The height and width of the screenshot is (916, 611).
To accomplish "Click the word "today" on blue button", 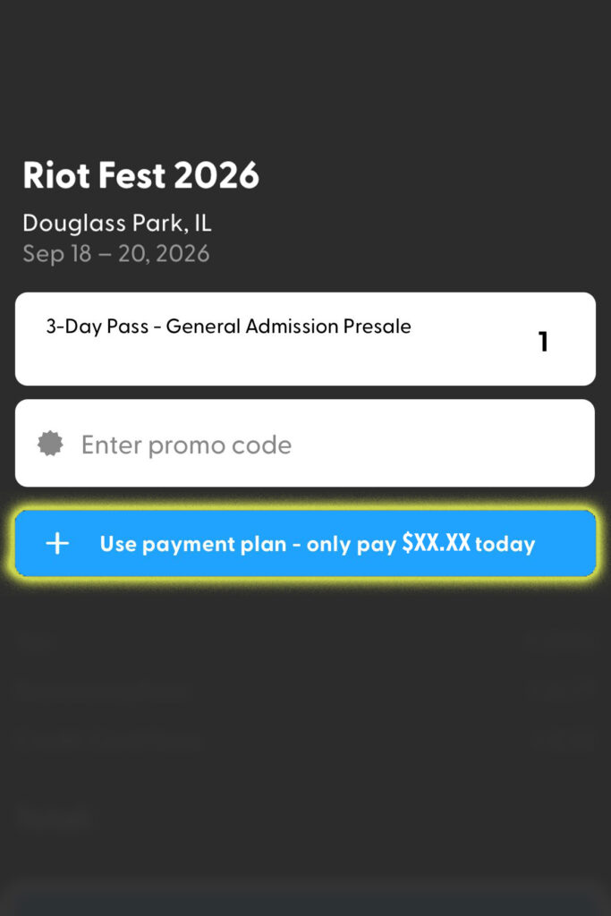I will tap(505, 544).
